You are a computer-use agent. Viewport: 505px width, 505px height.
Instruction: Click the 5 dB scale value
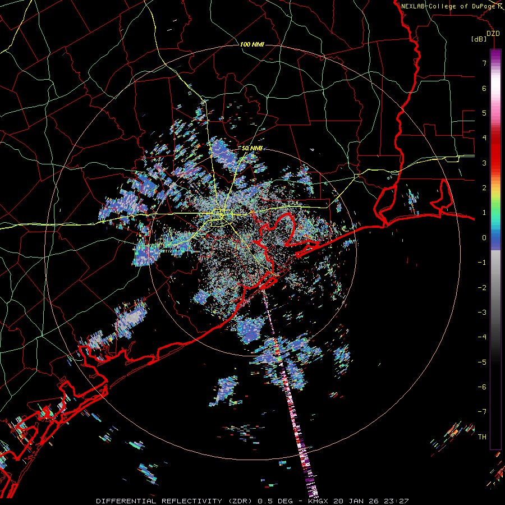484,113
